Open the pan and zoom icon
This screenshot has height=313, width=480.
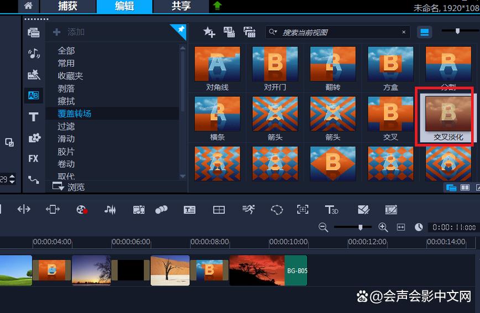pos(302,209)
